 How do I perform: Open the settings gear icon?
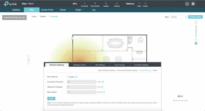[193, 4]
